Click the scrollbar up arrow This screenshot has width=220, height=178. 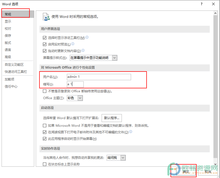[x=215, y=13]
